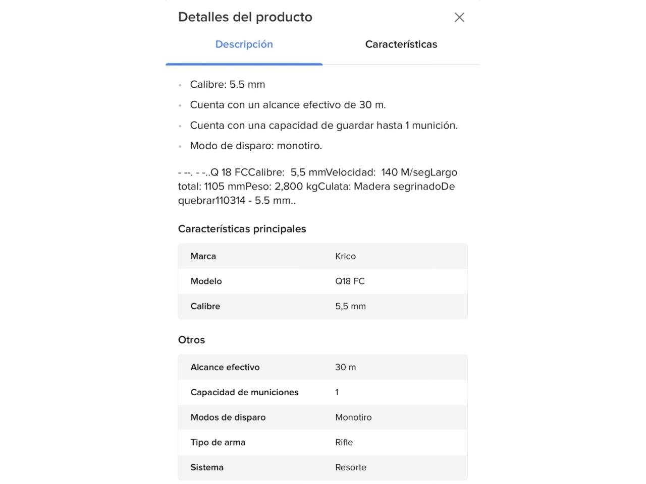Click the Capacidad de municiones row label
The width and height of the screenshot is (646, 484).
coord(244,392)
